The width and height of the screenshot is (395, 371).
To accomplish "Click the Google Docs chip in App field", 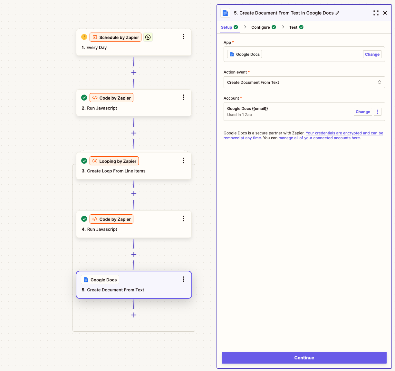I will point(245,54).
